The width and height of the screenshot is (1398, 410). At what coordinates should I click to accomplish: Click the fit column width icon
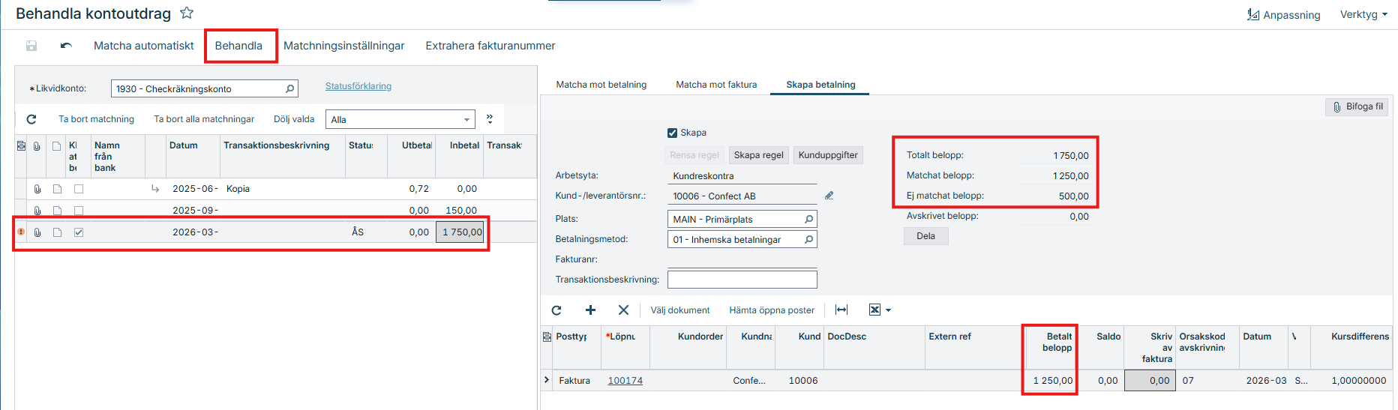point(841,310)
